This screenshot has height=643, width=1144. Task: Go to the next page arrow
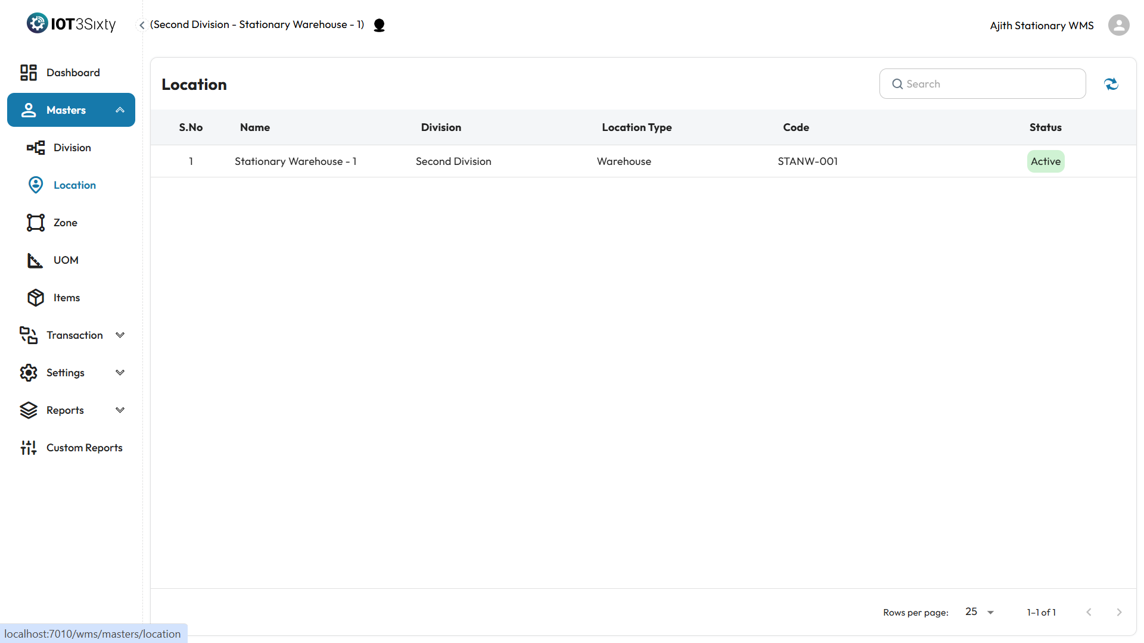coord(1119,612)
